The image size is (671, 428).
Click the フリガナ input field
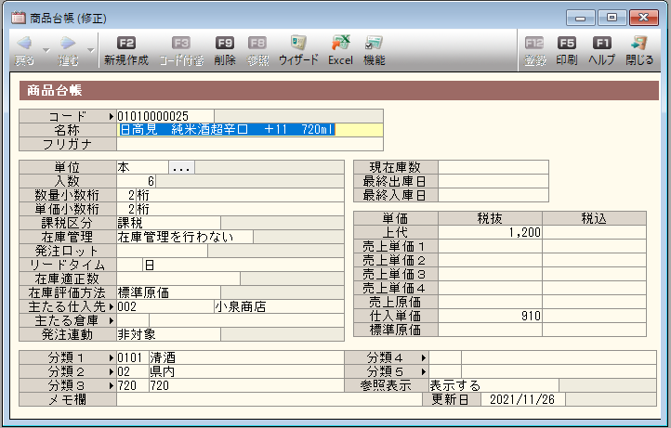click(x=249, y=144)
